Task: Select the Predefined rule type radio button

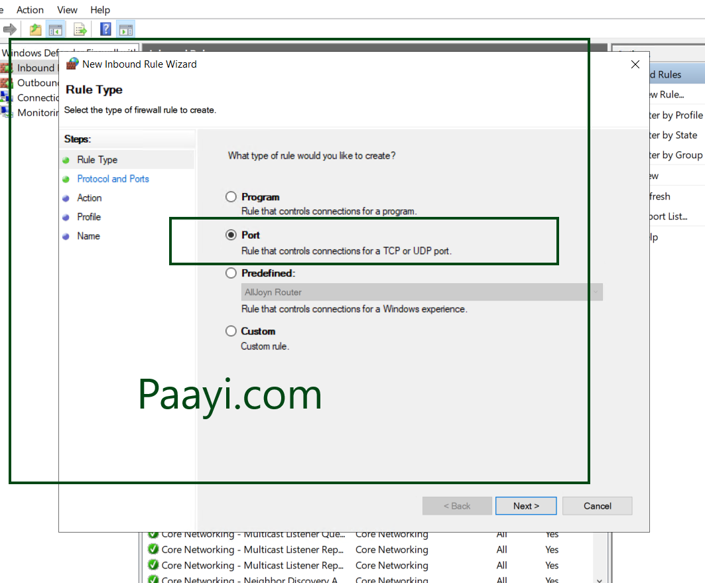Action: coord(231,273)
